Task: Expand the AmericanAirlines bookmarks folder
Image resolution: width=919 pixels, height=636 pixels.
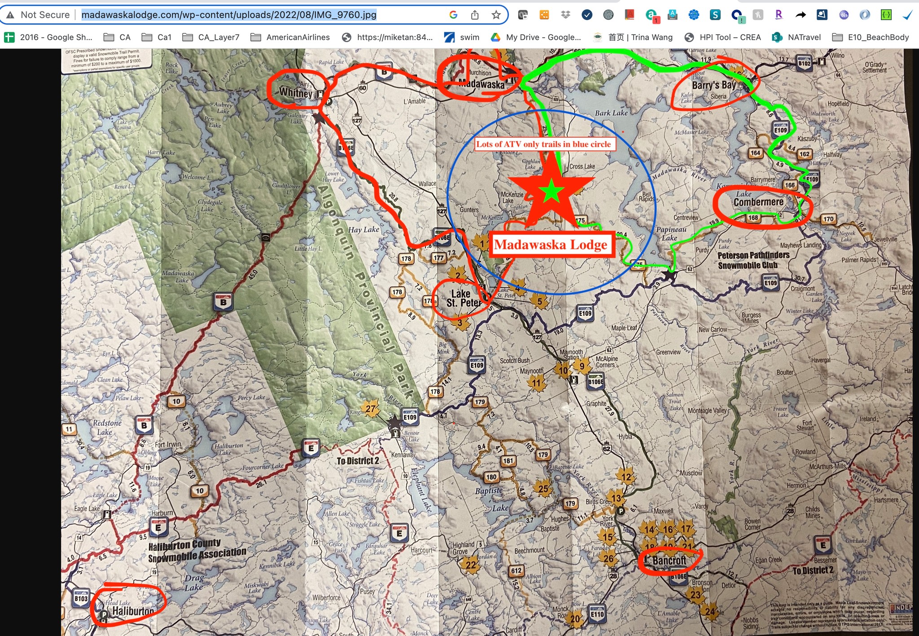Action: [290, 37]
